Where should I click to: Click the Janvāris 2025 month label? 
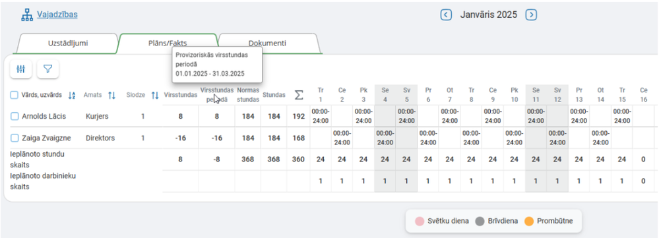[x=488, y=15]
